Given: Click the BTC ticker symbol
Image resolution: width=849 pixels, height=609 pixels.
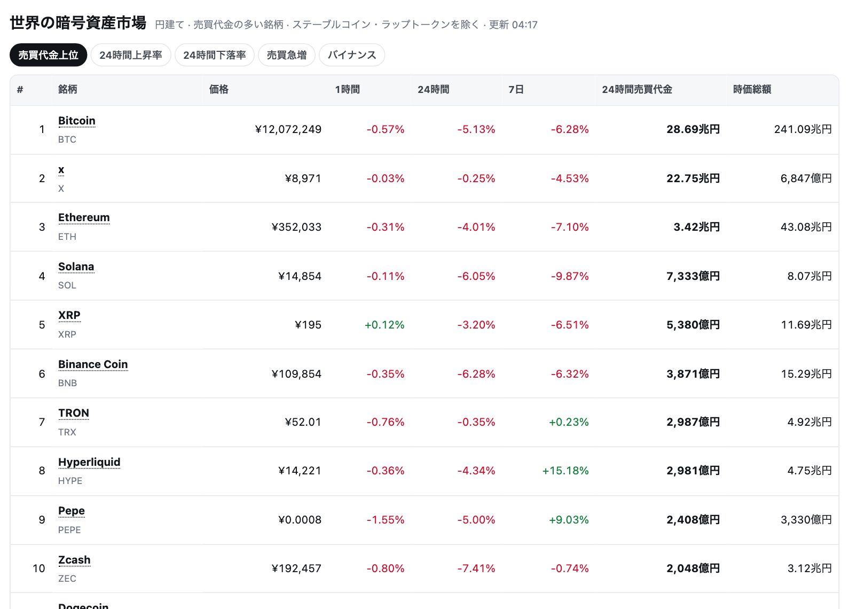Looking at the screenshot, I should tap(67, 139).
